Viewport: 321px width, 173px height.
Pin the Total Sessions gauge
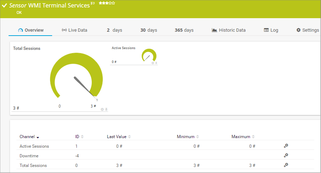click(x=106, y=110)
